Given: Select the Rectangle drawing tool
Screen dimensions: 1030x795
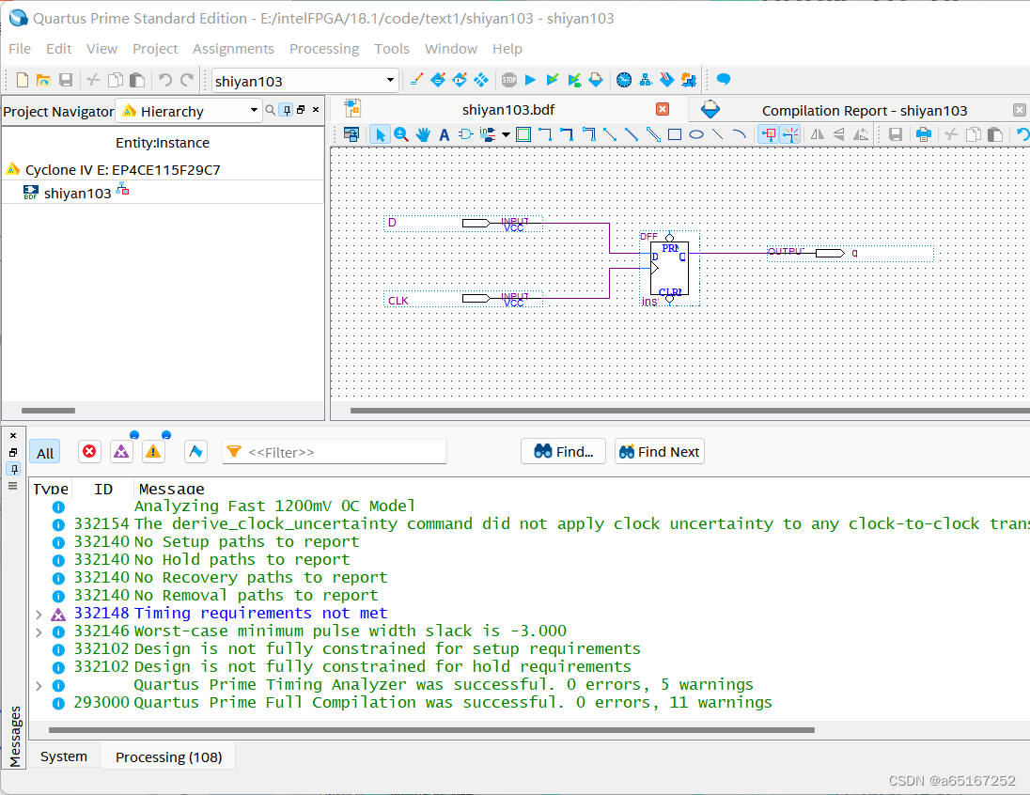Looking at the screenshot, I should click(675, 134).
